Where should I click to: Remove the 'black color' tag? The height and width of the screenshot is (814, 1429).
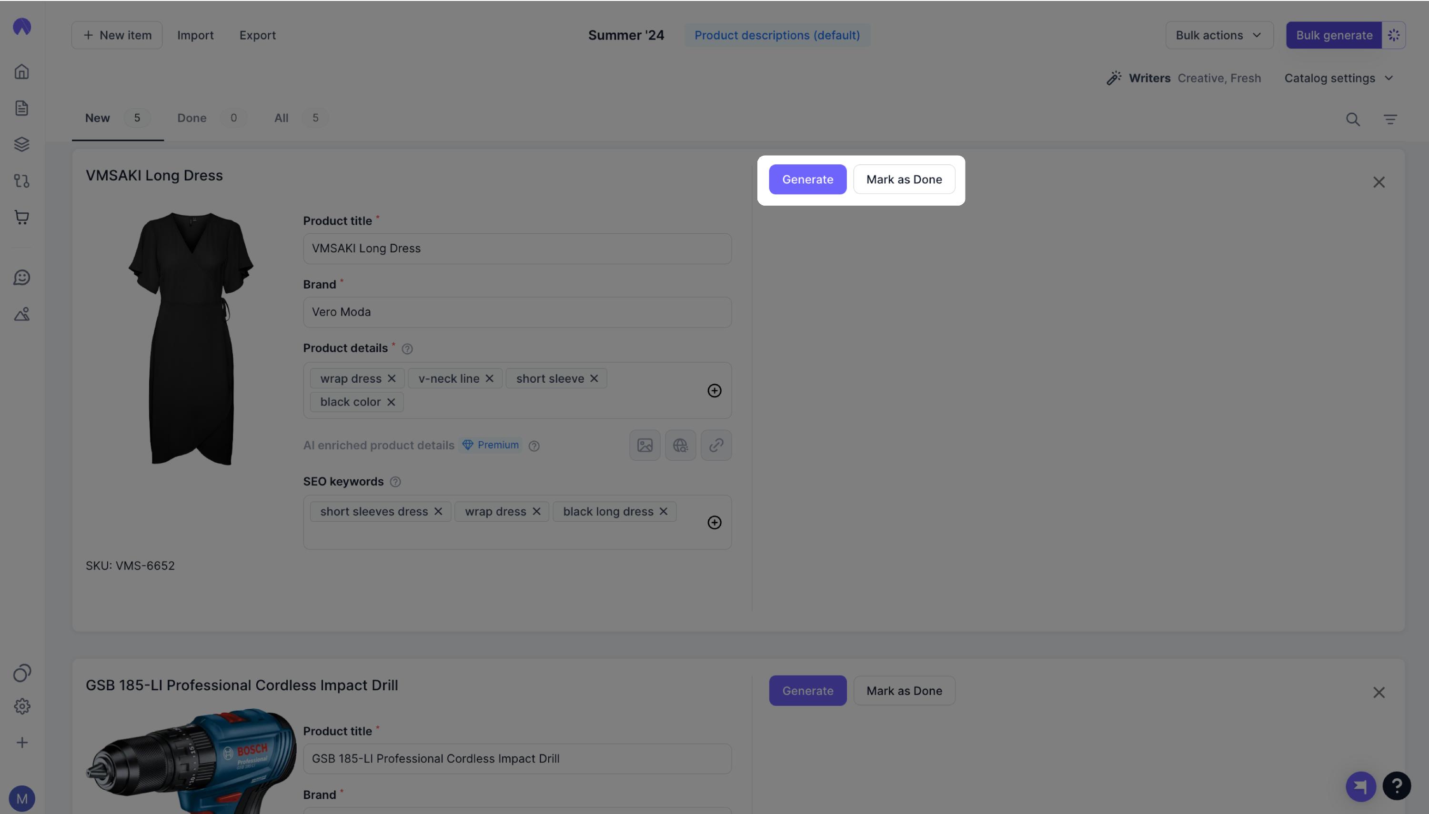pyautogui.click(x=391, y=402)
